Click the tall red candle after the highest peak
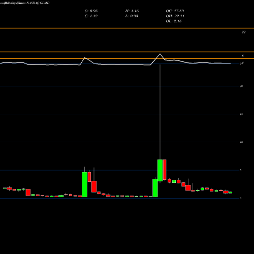 (x=165, y=170)
